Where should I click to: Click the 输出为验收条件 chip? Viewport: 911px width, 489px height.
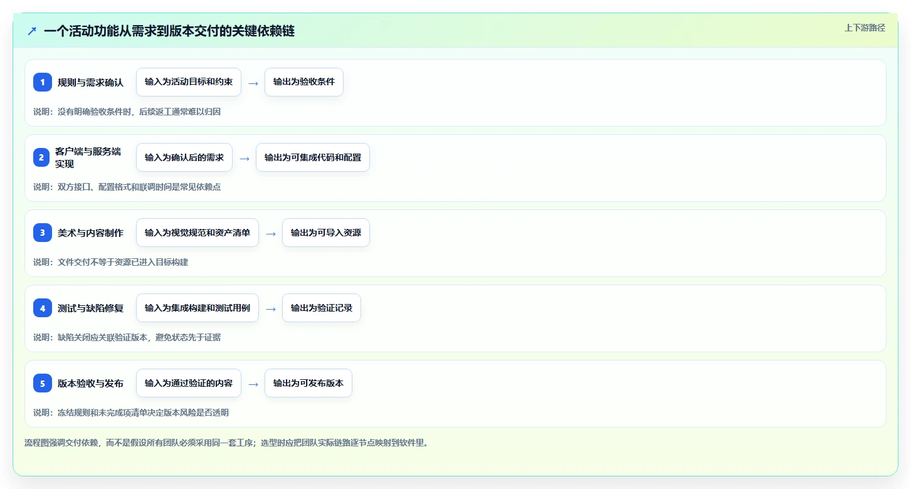(x=304, y=82)
